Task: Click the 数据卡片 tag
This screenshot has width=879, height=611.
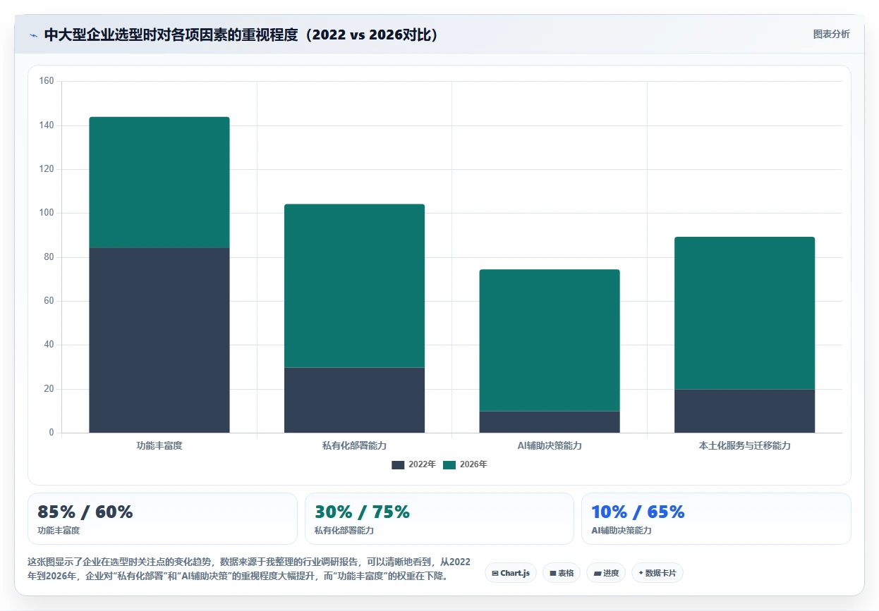Action: pyautogui.click(x=657, y=573)
